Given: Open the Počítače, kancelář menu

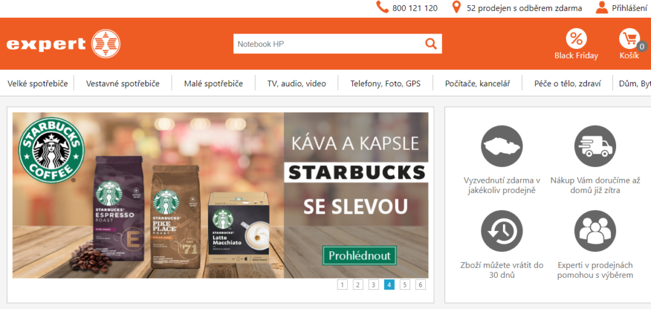Looking at the screenshot, I should [x=477, y=84].
